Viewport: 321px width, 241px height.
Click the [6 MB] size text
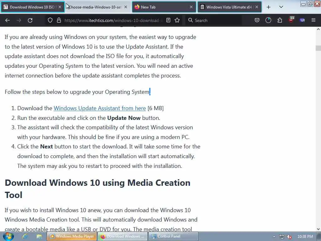pos(155,108)
